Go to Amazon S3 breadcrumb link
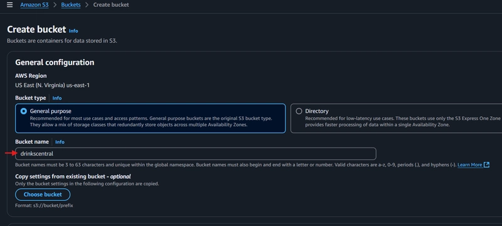502x226 pixels. pyautogui.click(x=35, y=5)
